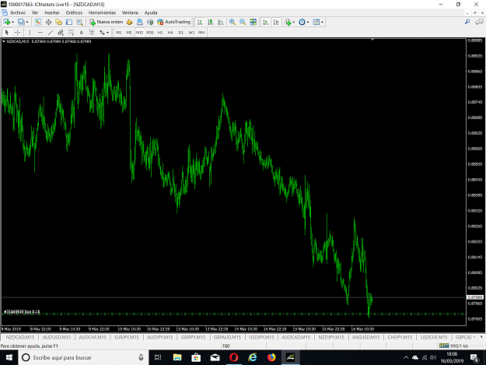Select the M1 timeframe
Viewport: 486px width, 365px height.
pos(119,32)
